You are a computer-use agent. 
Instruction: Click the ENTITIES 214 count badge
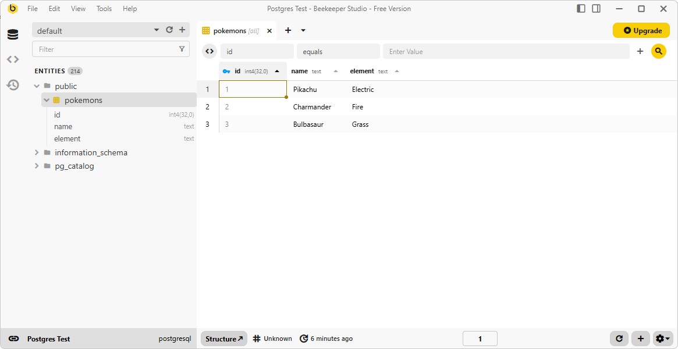pyautogui.click(x=75, y=72)
